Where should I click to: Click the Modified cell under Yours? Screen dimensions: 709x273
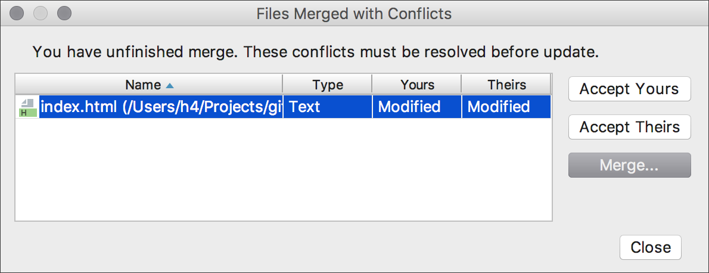(417, 107)
